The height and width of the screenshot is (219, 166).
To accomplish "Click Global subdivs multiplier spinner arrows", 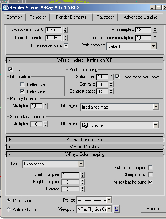I will (x=155, y=38).
